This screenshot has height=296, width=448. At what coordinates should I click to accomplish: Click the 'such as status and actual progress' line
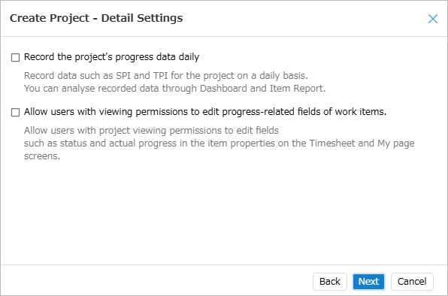(x=219, y=143)
